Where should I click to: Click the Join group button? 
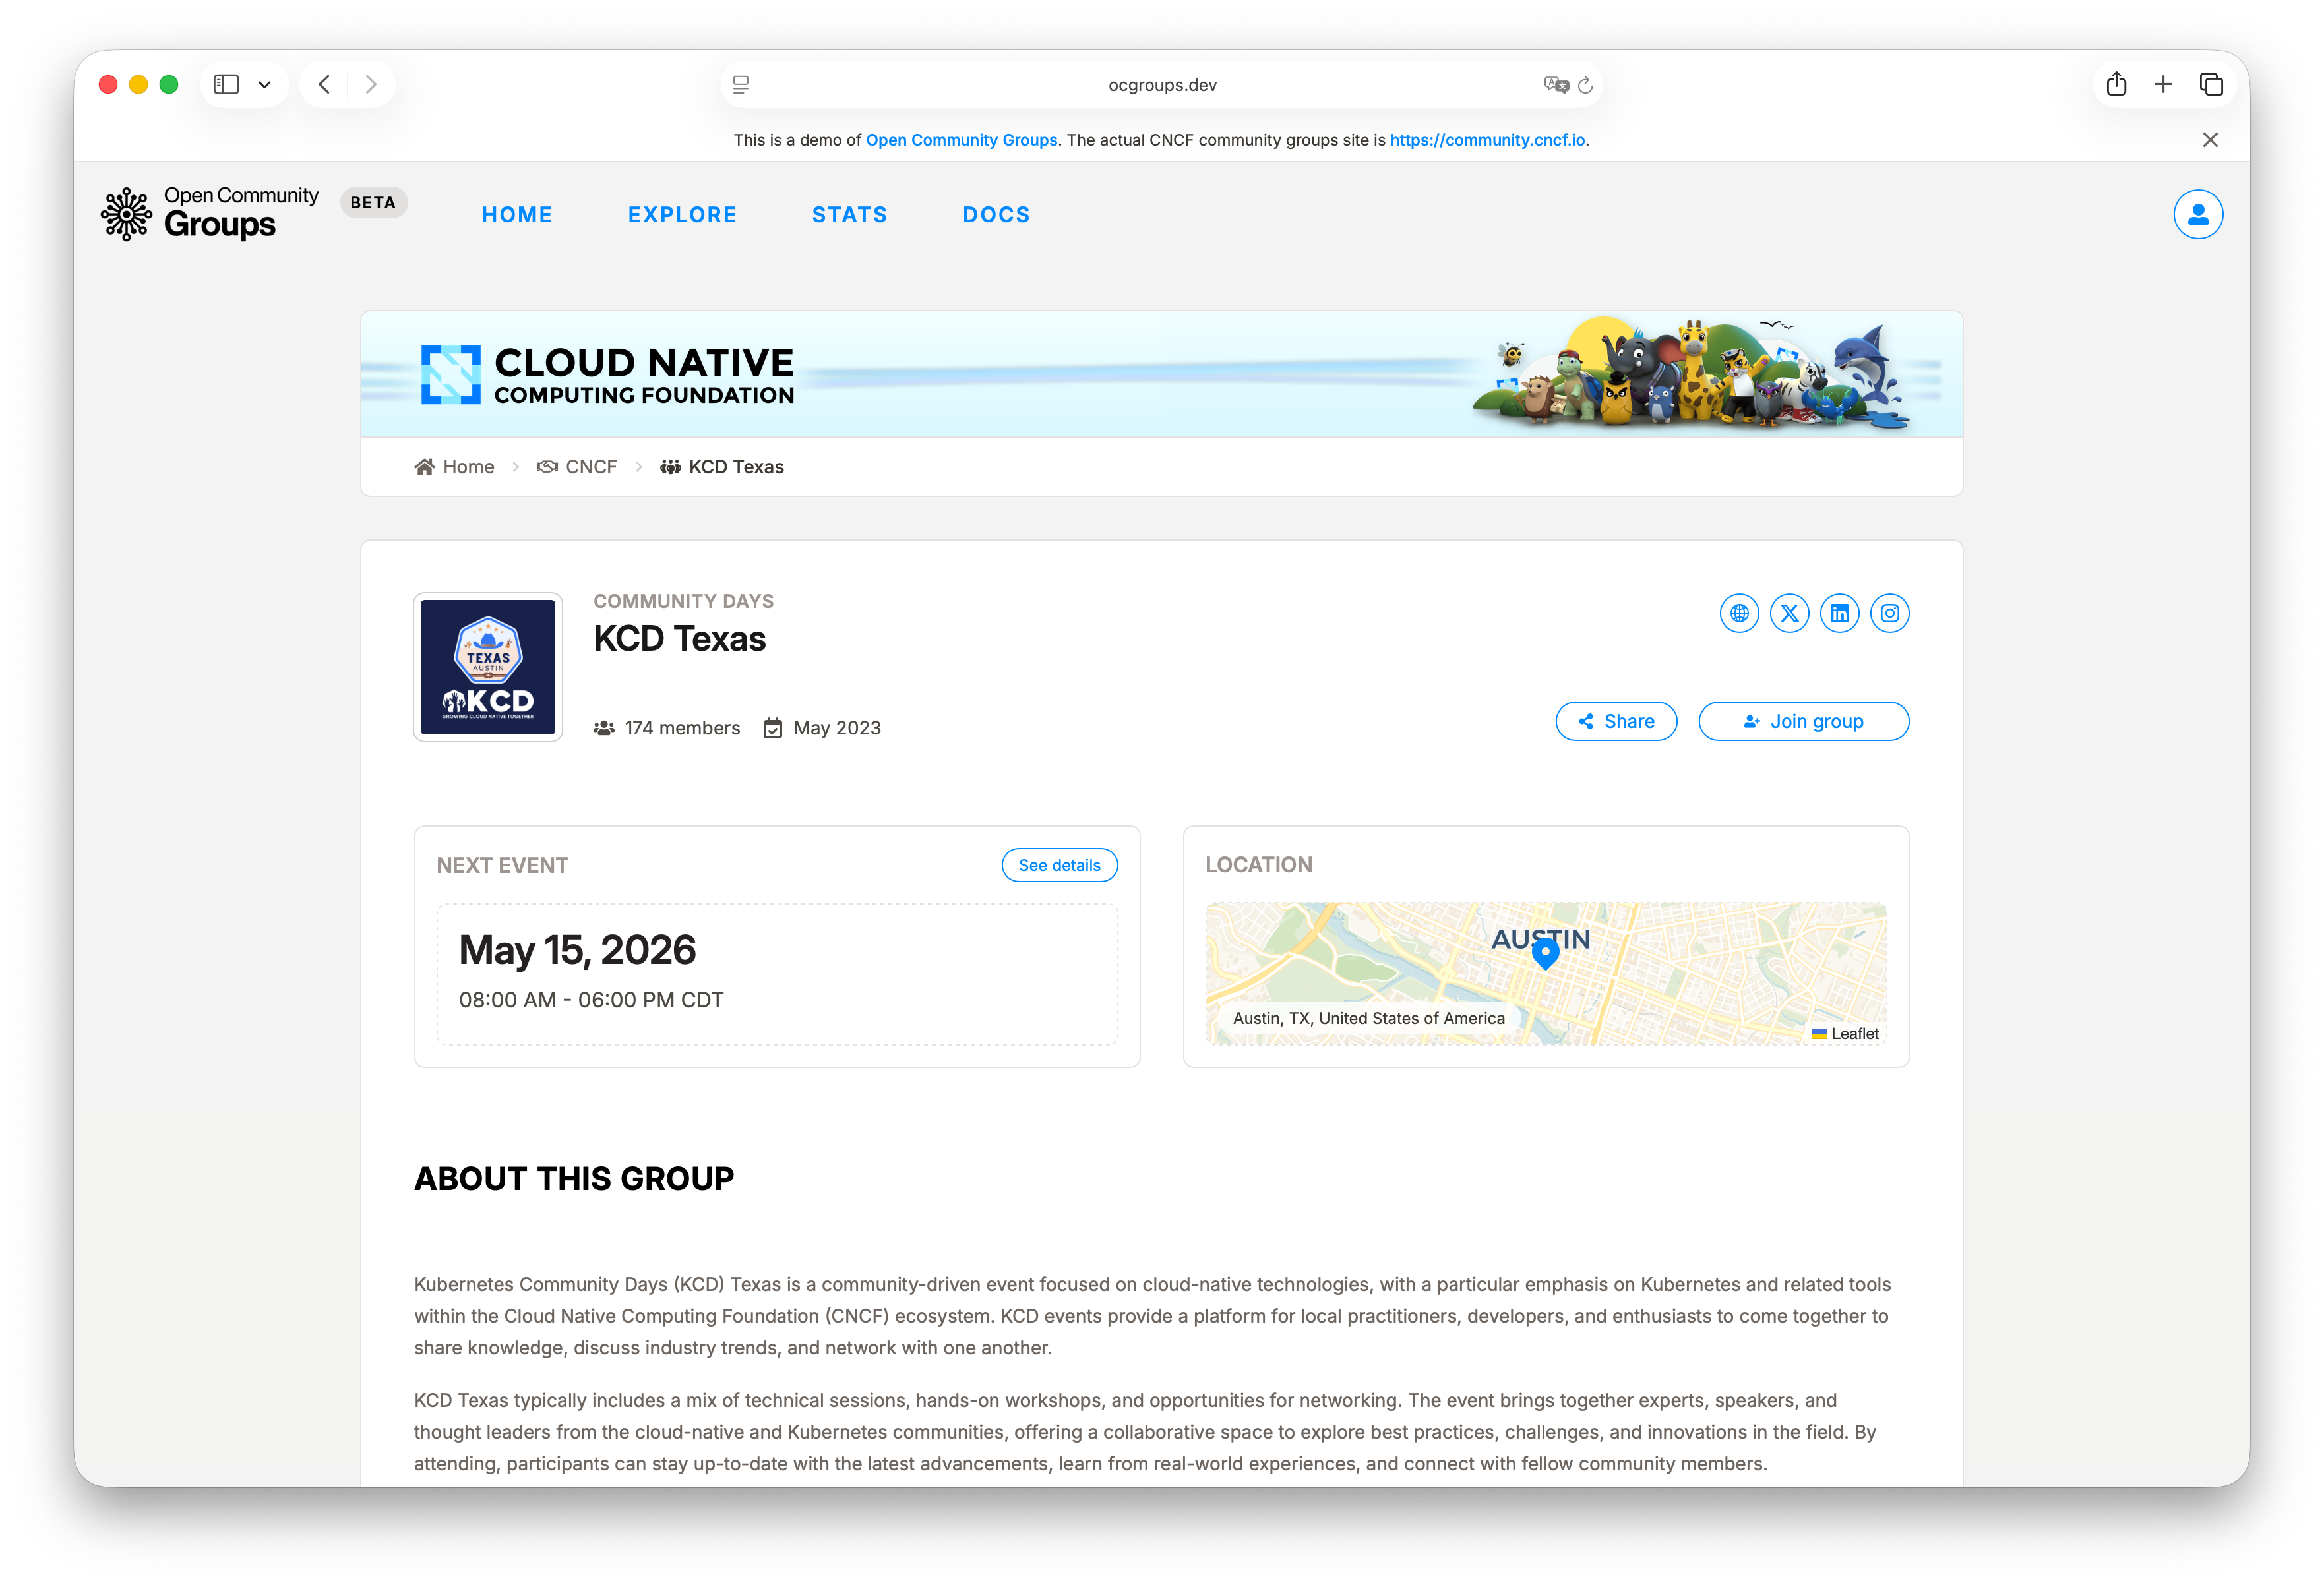coord(1804,721)
